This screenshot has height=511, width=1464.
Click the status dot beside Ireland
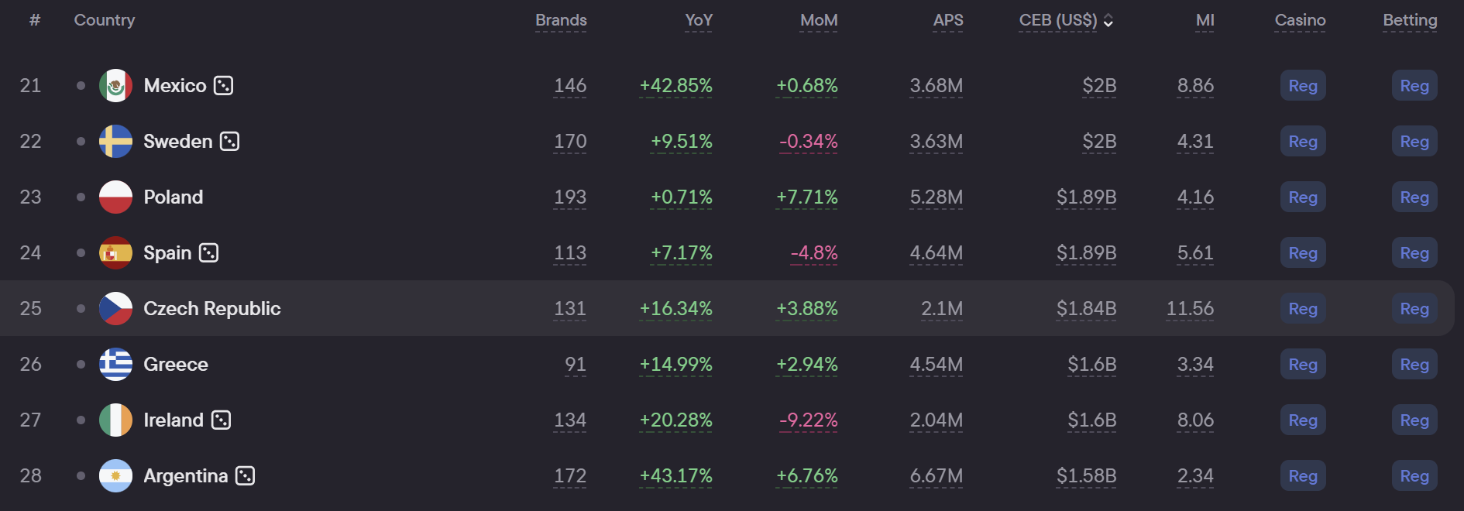pyautogui.click(x=81, y=420)
